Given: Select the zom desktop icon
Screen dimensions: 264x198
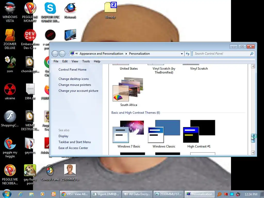Looking at the screenshot, I should coord(10,64).
